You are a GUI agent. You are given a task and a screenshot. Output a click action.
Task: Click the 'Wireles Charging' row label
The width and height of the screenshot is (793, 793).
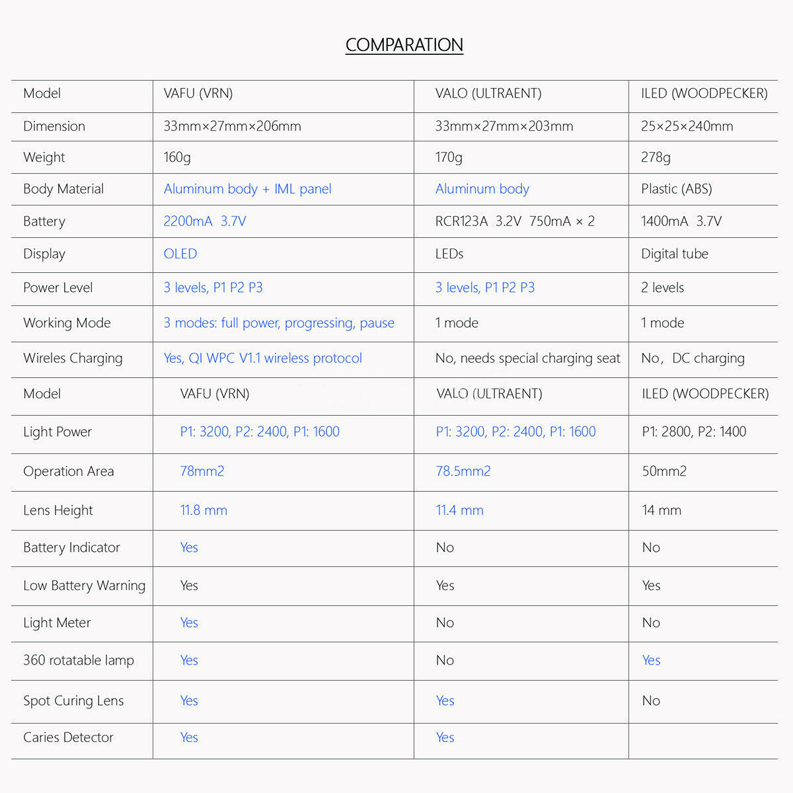(x=73, y=358)
